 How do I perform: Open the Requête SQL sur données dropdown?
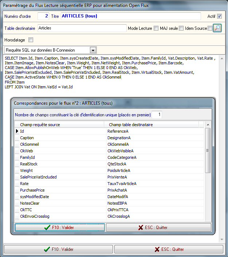point(93,50)
